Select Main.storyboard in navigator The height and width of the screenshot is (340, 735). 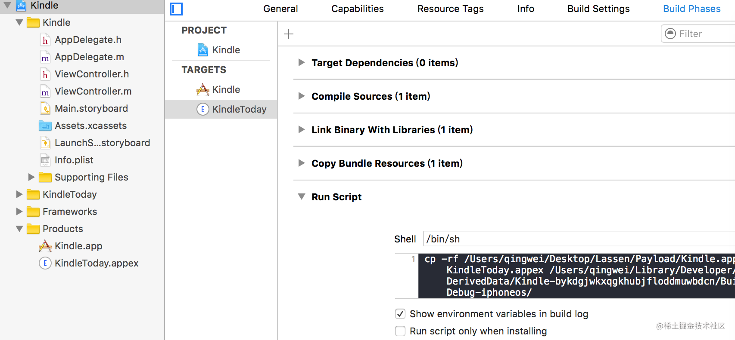click(91, 108)
